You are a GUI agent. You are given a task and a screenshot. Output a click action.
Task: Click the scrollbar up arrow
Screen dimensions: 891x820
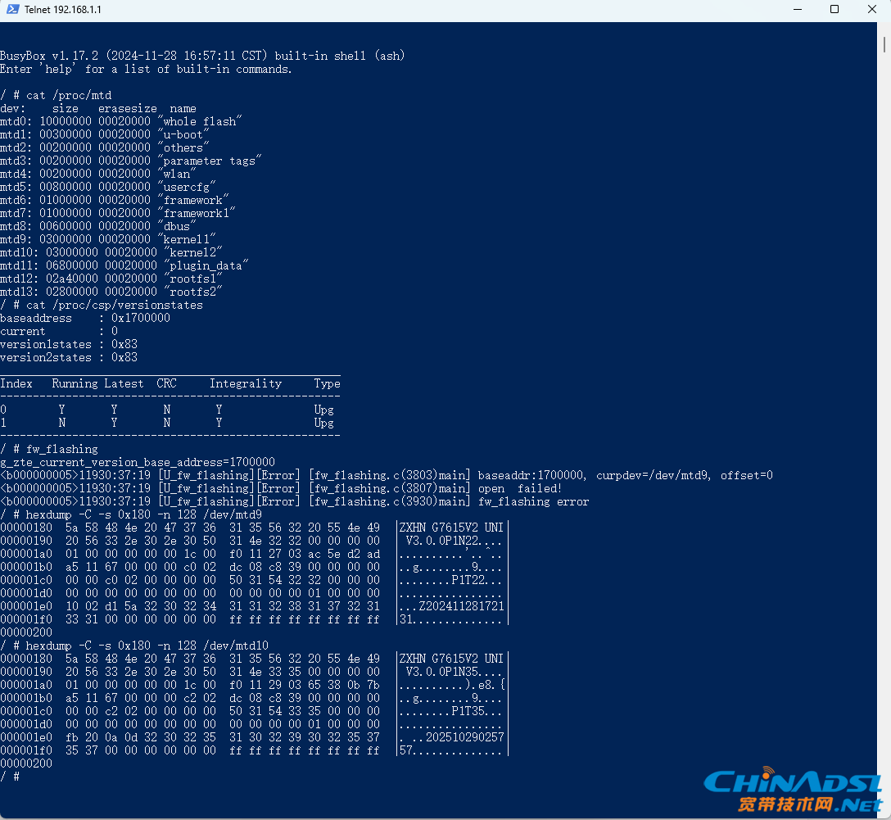tap(885, 29)
